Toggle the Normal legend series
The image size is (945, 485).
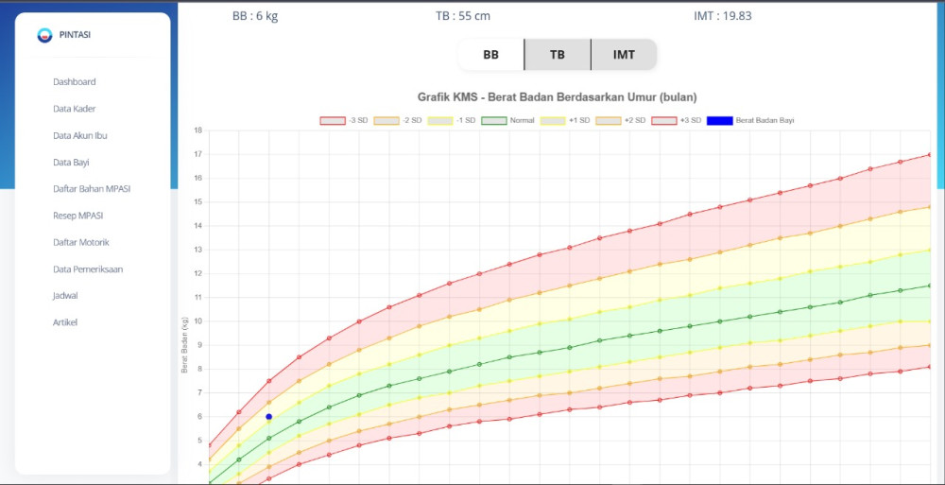pyautogui.click(x=507, y=121)
